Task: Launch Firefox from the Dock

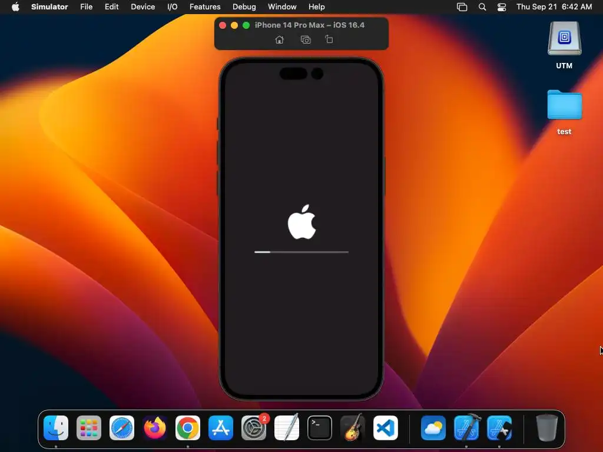Action: [x=155, y=428]
